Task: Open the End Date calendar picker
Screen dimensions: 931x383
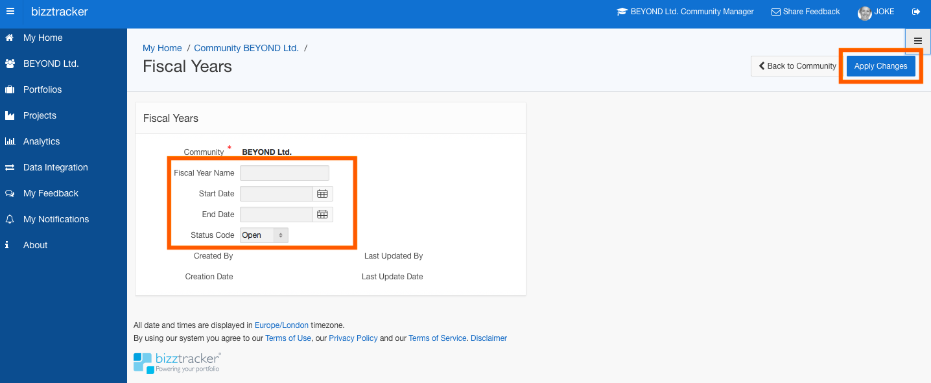Action: (x=322, y=215)
